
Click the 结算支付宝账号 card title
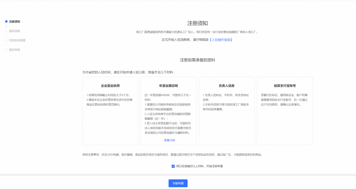click(285, 86)
